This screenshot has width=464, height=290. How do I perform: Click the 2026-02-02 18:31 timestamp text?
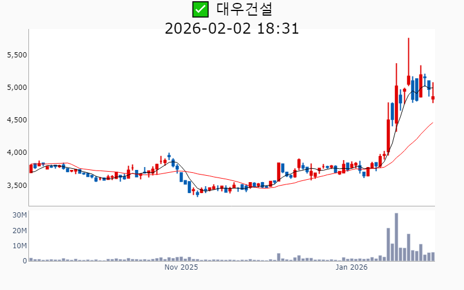click(231, 28)
